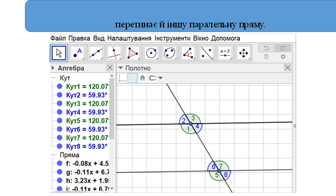Image resolution: width=336 pixels, height=196 pixels.
Task: Select the Point tool
Action: [77, 53]
